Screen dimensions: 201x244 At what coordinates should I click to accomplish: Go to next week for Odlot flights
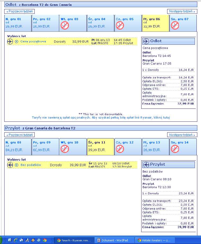click(x=182, y=11)
